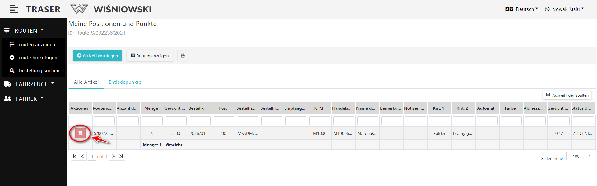Collapse the ROUTEN sidebar section
This screenshot has width=597, height=186.
[x=26, y=30]
